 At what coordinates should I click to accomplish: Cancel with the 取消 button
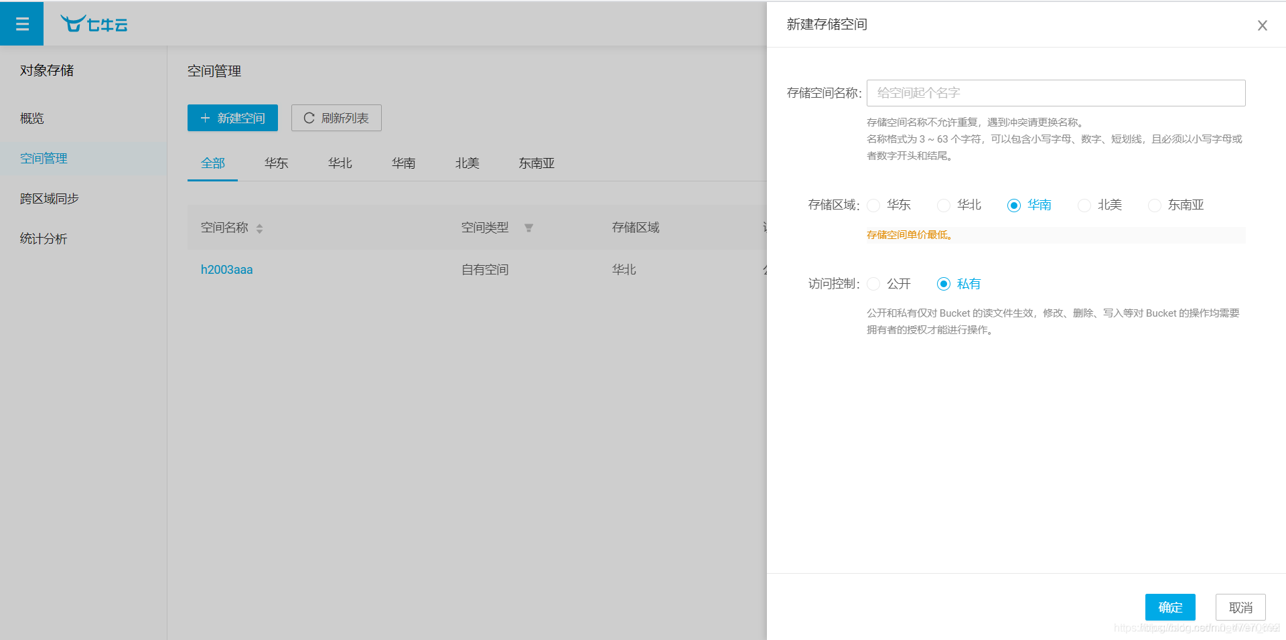pyautogui.click(x=1240, y=607)
